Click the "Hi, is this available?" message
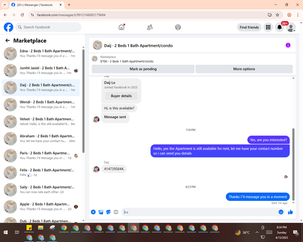The height and width of the screenshot is (242, 303). click(x=119, y=108)
